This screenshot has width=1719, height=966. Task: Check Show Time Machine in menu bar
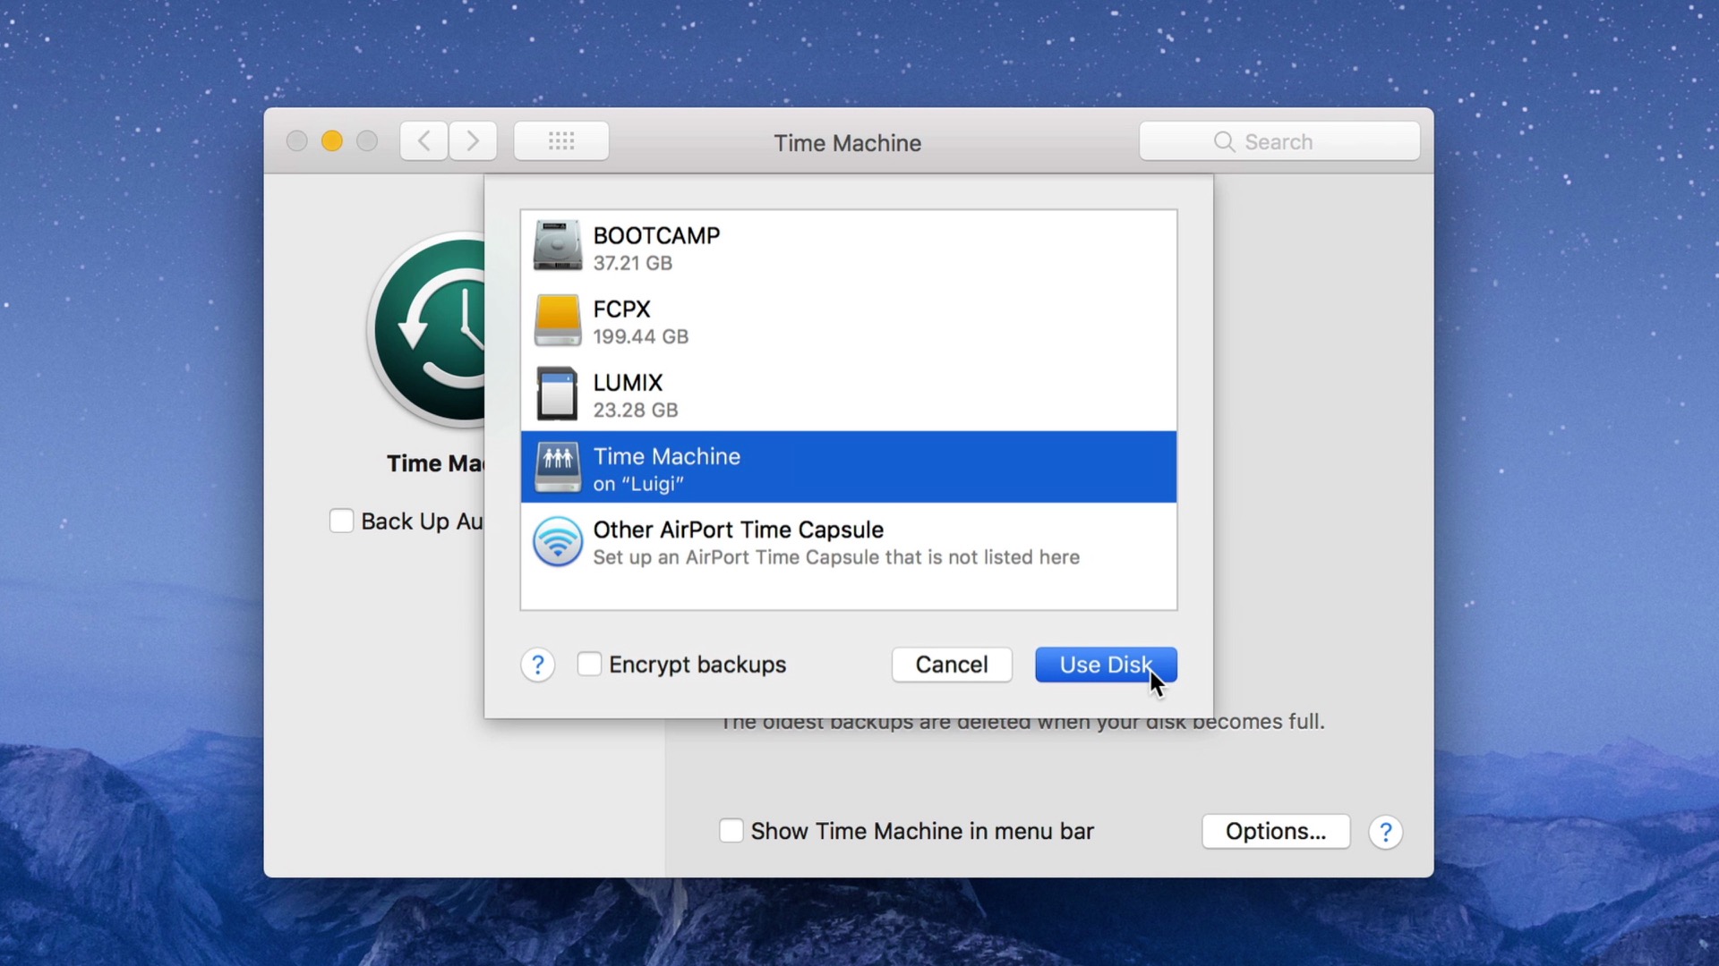(731, 831)
